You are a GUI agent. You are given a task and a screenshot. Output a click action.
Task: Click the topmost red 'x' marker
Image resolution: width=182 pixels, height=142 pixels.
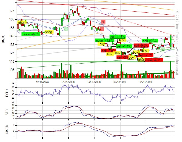pyautogui.click(x=103, y=22)
